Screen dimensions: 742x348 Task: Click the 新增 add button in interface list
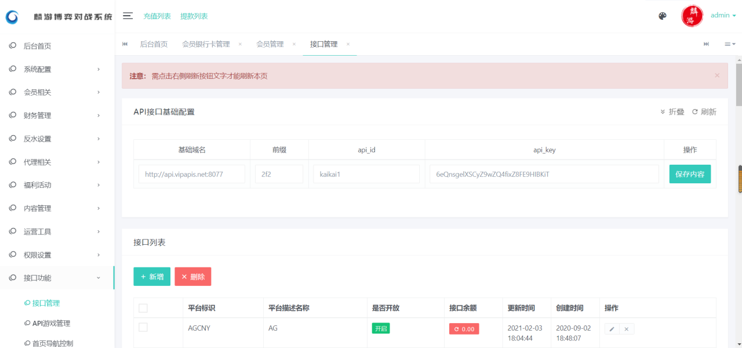click(x=152, y=276)
